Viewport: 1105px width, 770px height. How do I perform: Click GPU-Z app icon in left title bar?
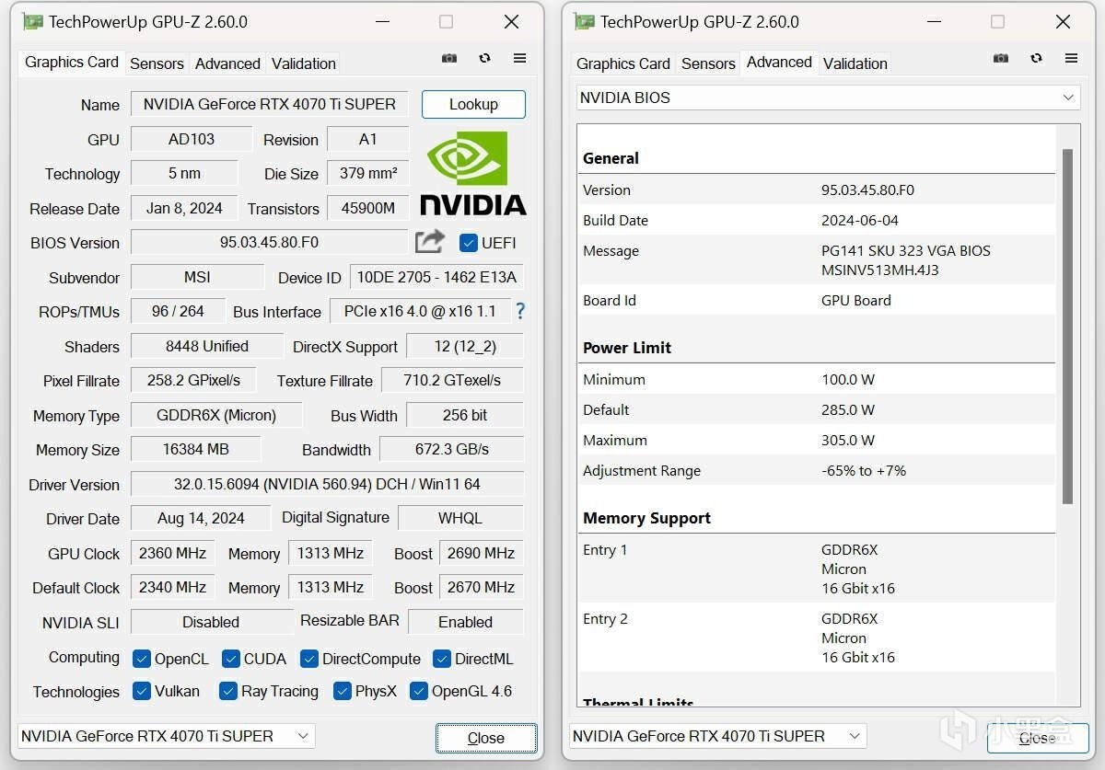pyautogui.click(x=33, y=21)
